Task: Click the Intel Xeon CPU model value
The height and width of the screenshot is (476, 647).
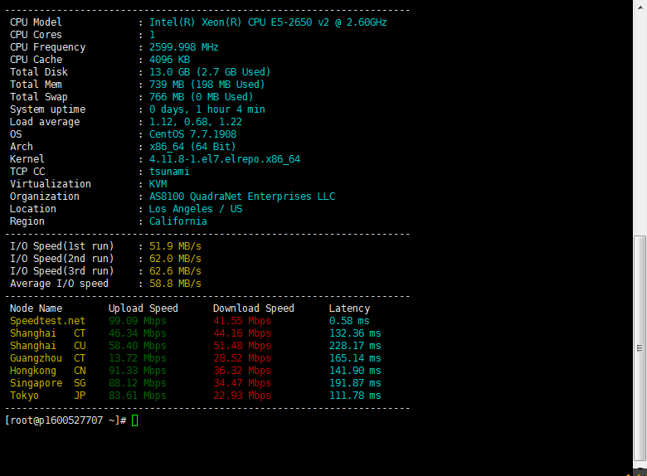Action: 267,22
